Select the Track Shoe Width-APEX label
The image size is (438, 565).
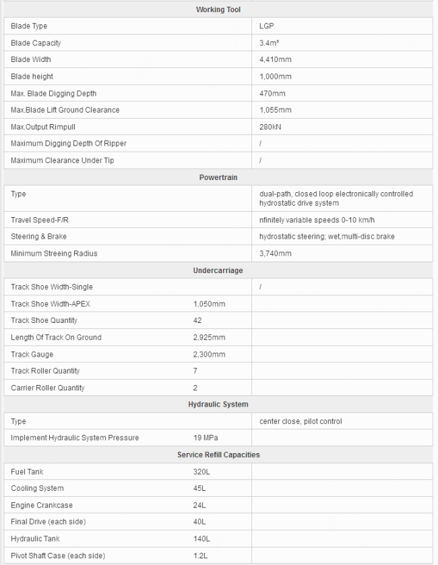(51, 304)
